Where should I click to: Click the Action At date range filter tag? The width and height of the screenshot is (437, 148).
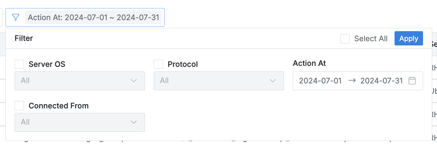click(93, 17)
